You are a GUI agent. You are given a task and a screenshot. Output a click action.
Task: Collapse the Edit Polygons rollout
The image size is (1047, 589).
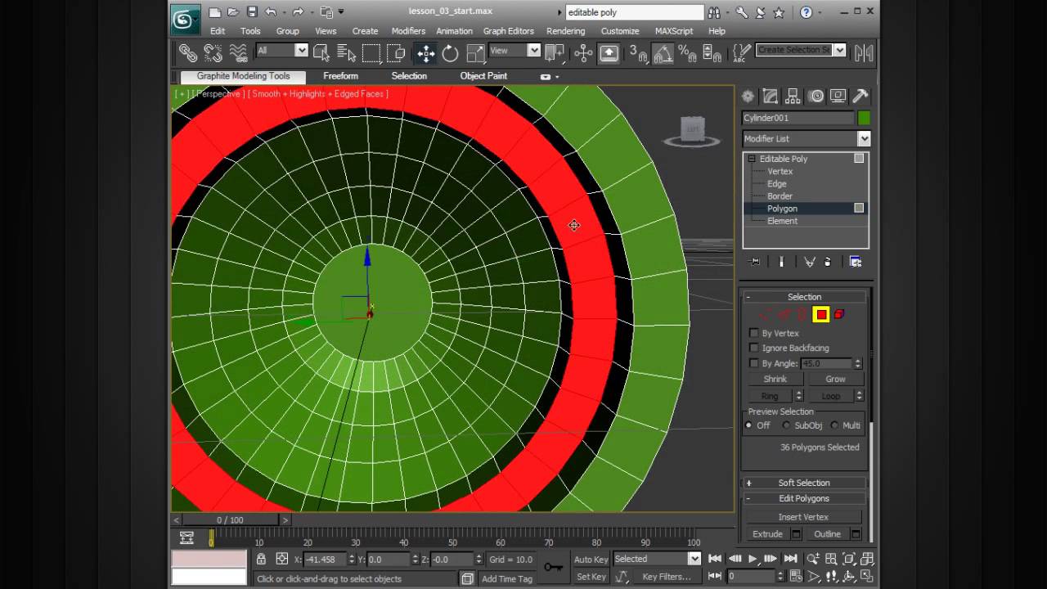804,498
